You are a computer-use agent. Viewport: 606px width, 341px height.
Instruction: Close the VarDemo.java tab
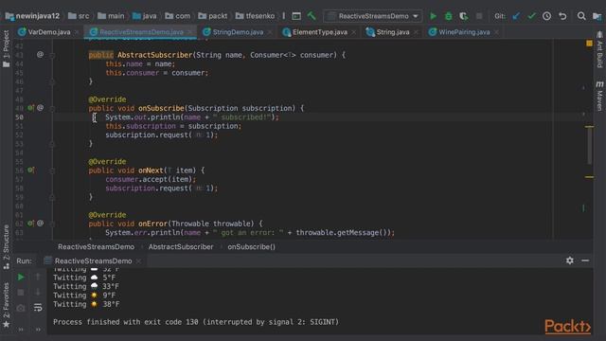pyautogui.click(x=77, y=32)
